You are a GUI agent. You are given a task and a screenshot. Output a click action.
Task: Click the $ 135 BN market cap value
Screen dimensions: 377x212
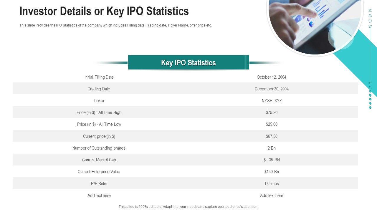point(272,160)
